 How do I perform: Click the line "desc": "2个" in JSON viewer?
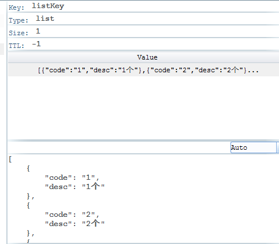pyautogui.click(x=75, y=224)
